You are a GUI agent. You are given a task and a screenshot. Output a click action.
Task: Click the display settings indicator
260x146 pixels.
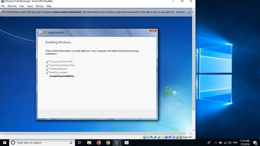coord(166,137)
